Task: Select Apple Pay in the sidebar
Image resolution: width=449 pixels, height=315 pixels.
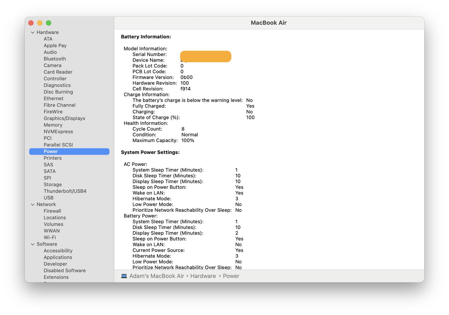Action: (55, 45)
